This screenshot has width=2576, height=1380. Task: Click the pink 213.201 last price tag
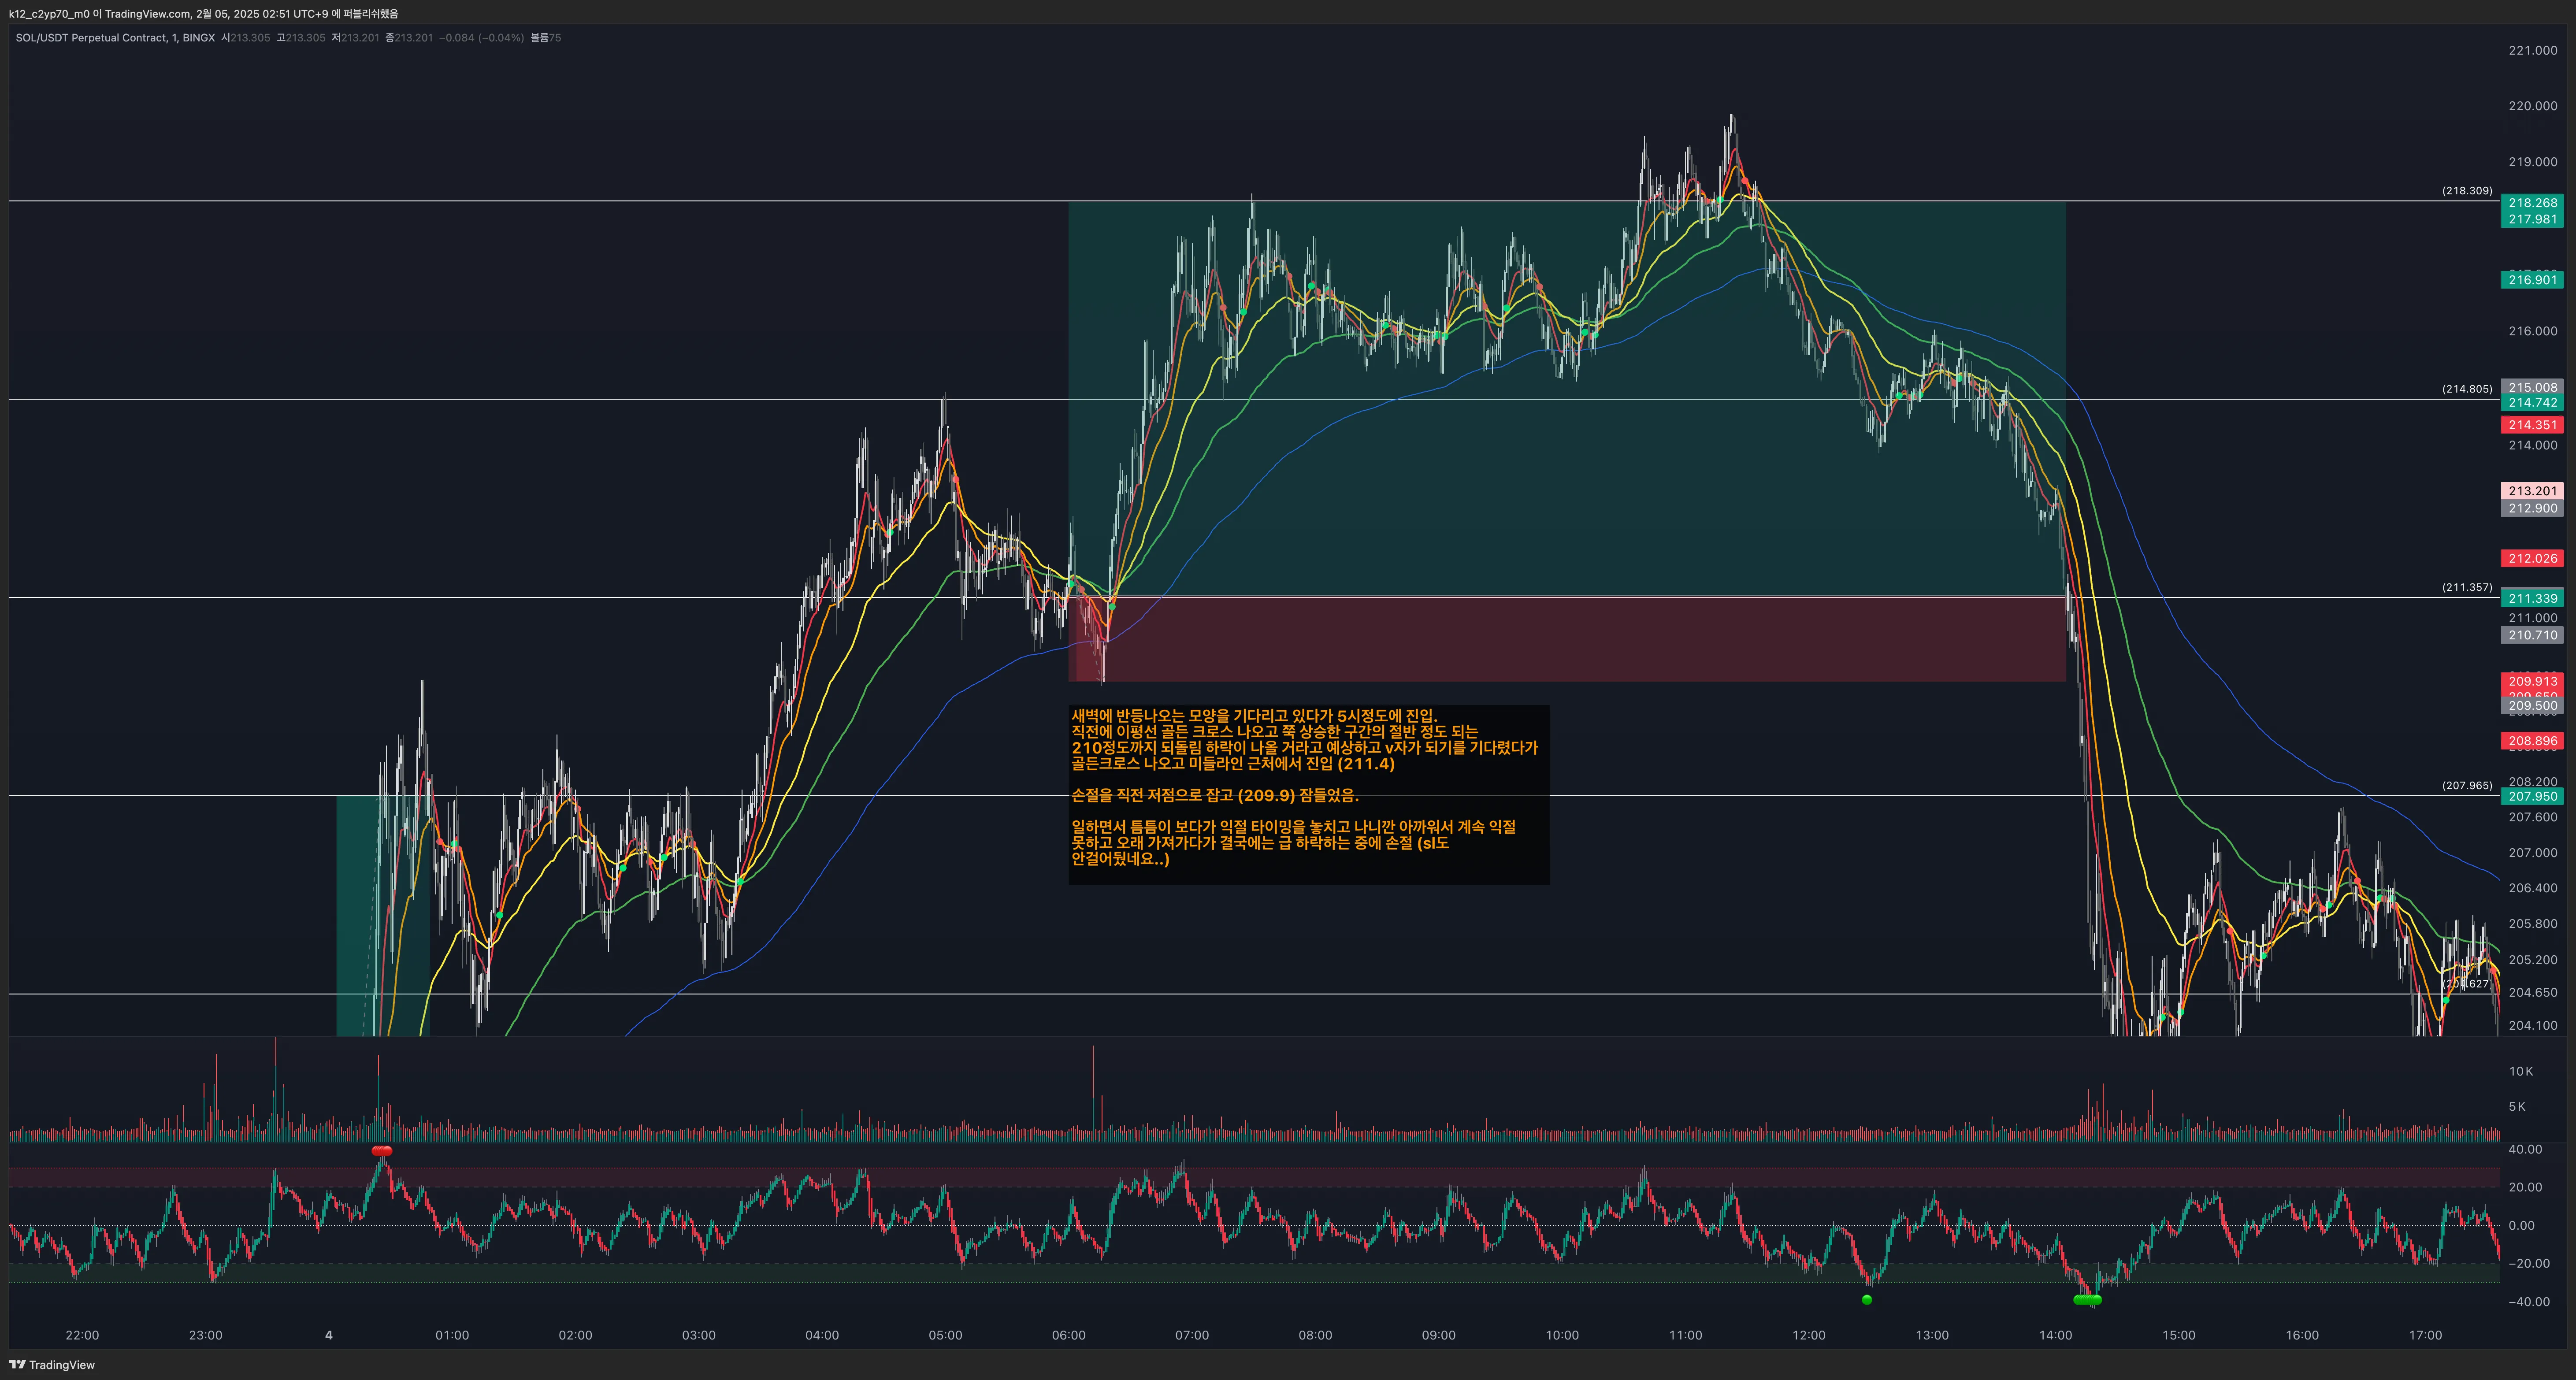coord(2532,491)
